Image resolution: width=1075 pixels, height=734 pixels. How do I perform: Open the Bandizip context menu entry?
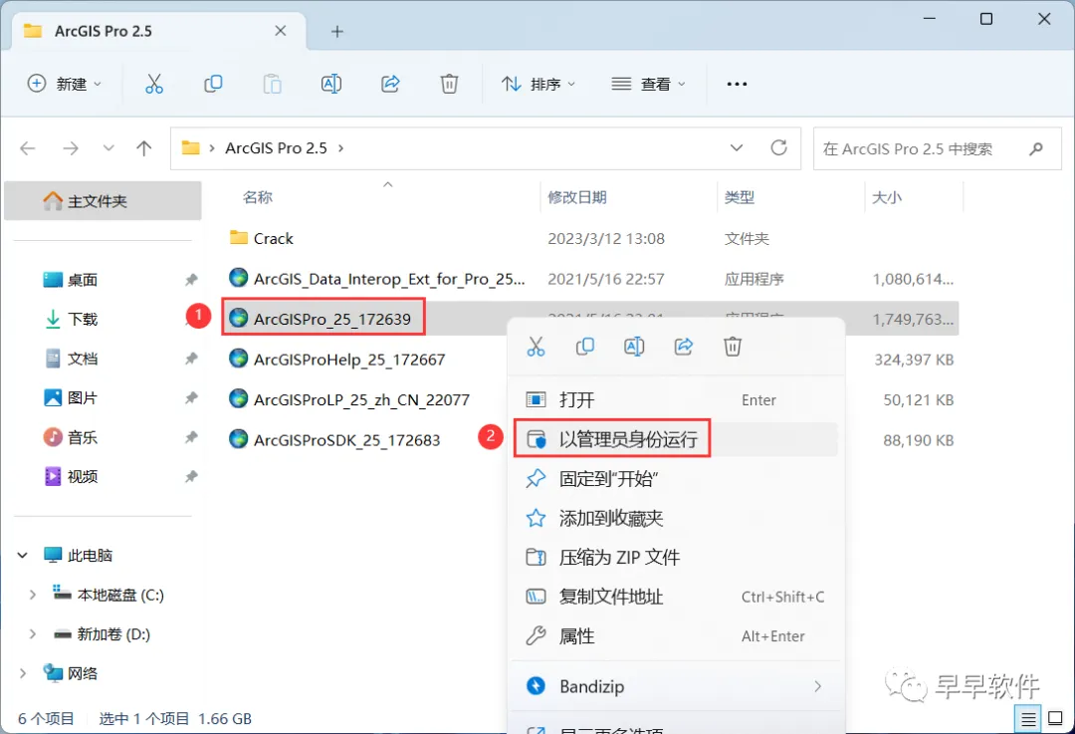click(675, 686)
